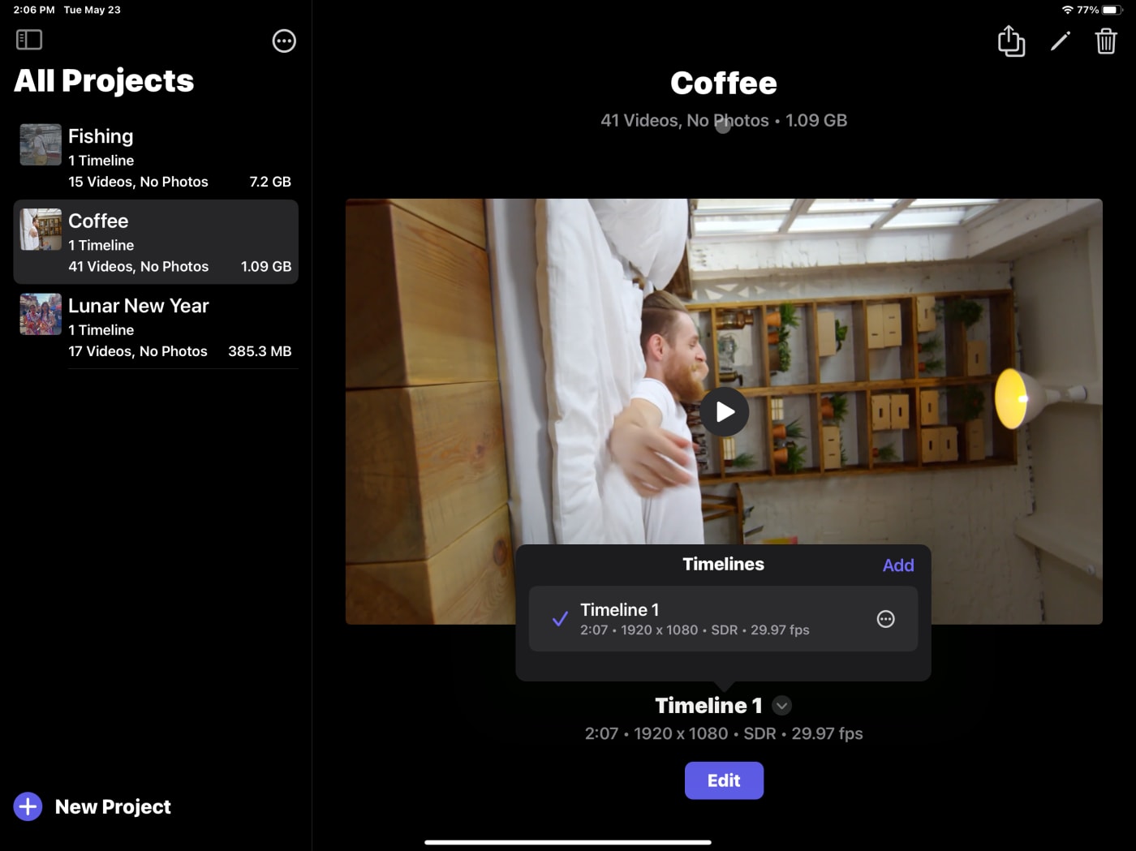The height and width of the screenshot is (851, 1136).
Task: Tap the plus circle icon
Action: [x=28, y=806]
